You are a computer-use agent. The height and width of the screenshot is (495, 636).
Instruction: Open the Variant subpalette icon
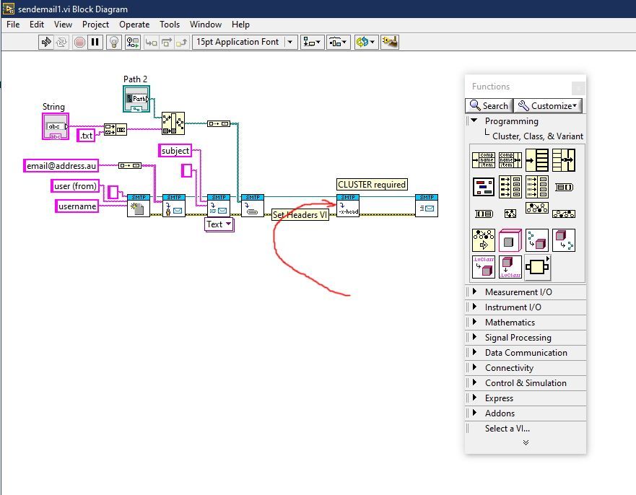(x=537, y=267)
